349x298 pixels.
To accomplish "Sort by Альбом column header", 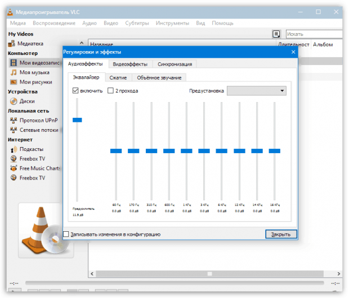I will pos(323,44).
